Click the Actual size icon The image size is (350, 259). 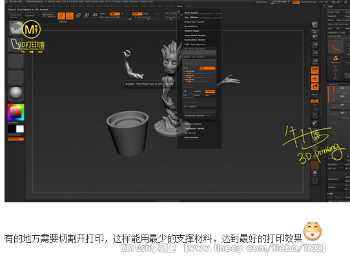click(315, 53)
